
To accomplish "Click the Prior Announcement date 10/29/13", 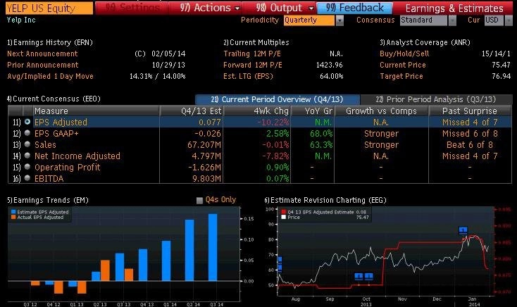I will coord(168,65).
